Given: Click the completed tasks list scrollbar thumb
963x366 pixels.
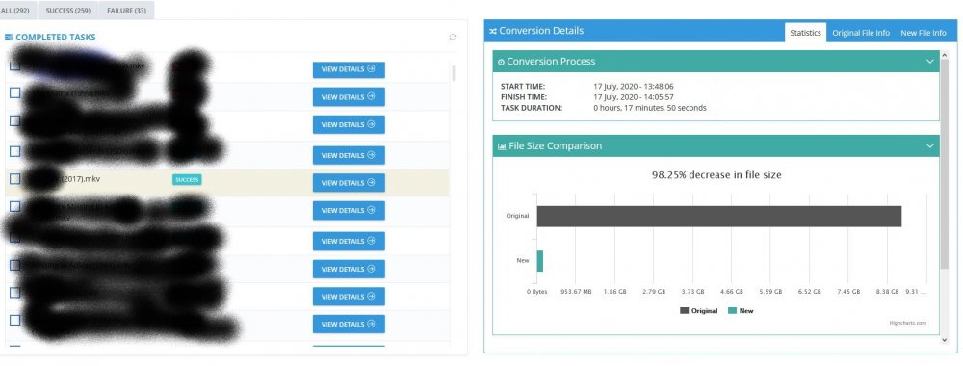Looking at the screenshot, I should tap(454, 73).
